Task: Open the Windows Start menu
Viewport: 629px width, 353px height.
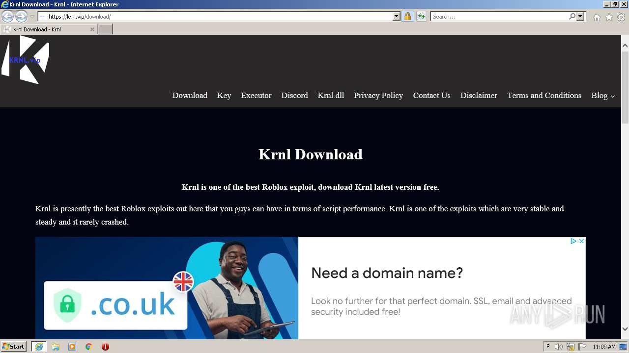Action: [x=14, y=347]
